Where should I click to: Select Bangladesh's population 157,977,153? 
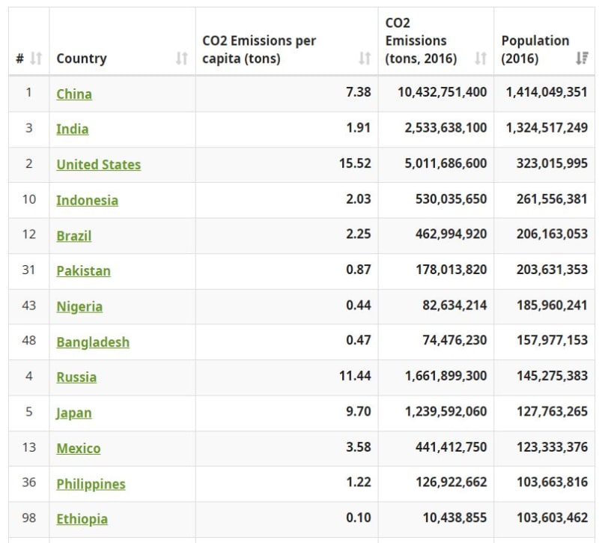[x=552, y=340]
